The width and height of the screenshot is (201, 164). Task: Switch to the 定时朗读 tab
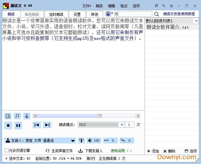(x=56, y=14)
